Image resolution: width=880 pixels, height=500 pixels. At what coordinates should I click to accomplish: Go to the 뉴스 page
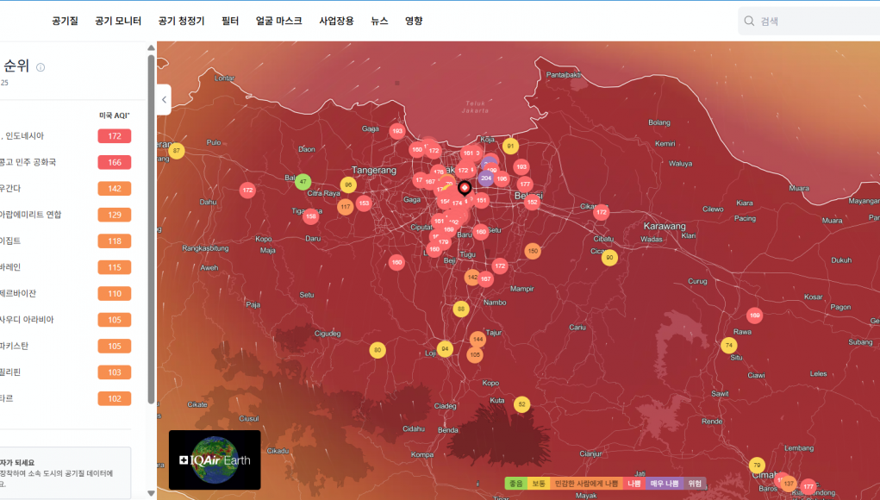(x=379, y=21)
